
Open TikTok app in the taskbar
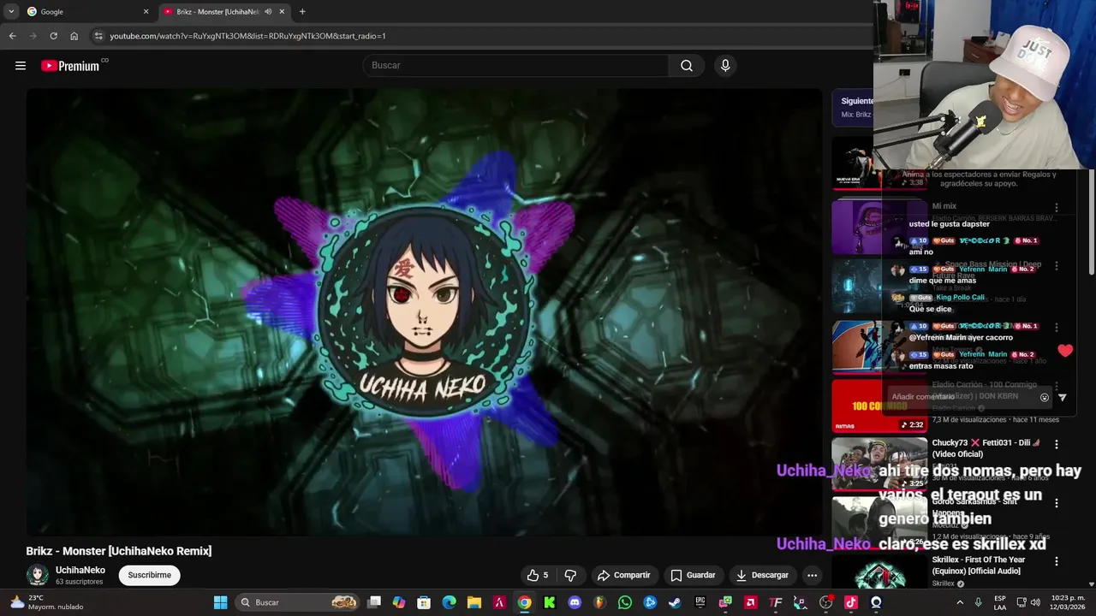click(x=850, y=602)
